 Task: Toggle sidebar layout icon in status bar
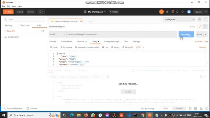point(190,108)
